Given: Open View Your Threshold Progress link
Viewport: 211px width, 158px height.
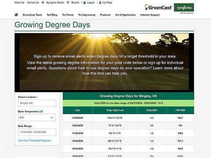Looking at the screenshot, I should 35,140.
